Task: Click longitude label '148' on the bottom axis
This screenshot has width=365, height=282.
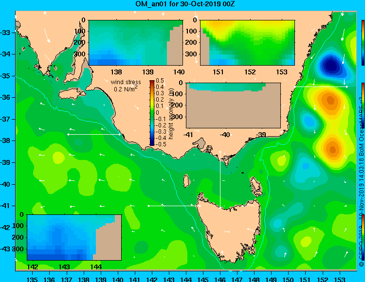Action: [254, 279]
